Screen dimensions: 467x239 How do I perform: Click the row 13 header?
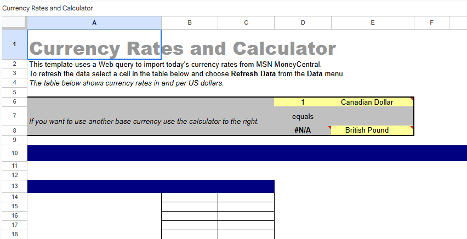[14, 186]
